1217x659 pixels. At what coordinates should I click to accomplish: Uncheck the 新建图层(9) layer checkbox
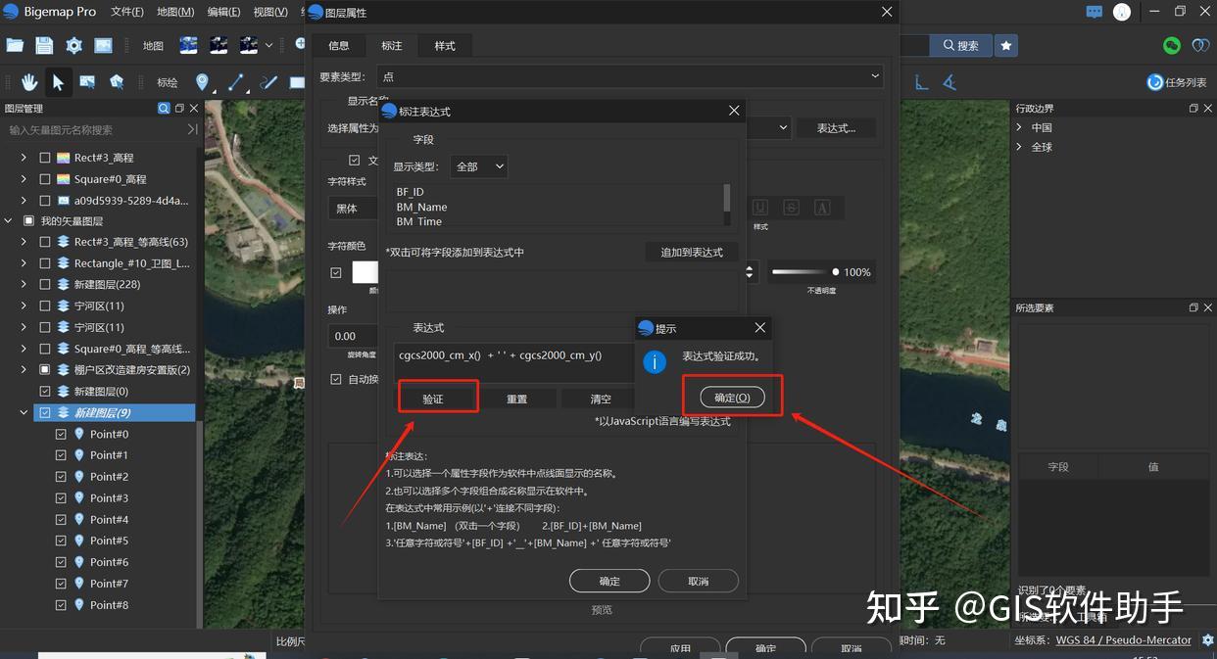(x=45, y=411)
